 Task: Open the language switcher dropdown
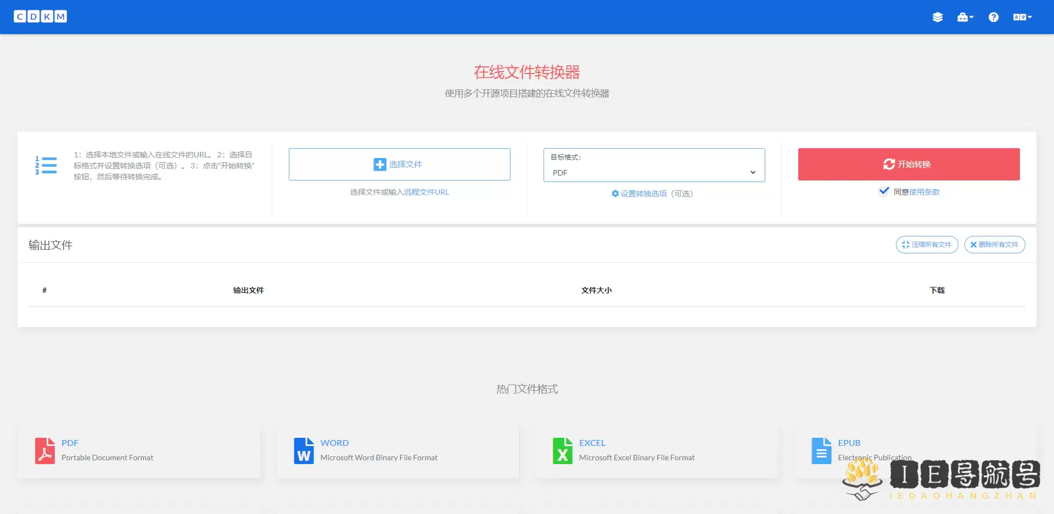(1022, 17)
